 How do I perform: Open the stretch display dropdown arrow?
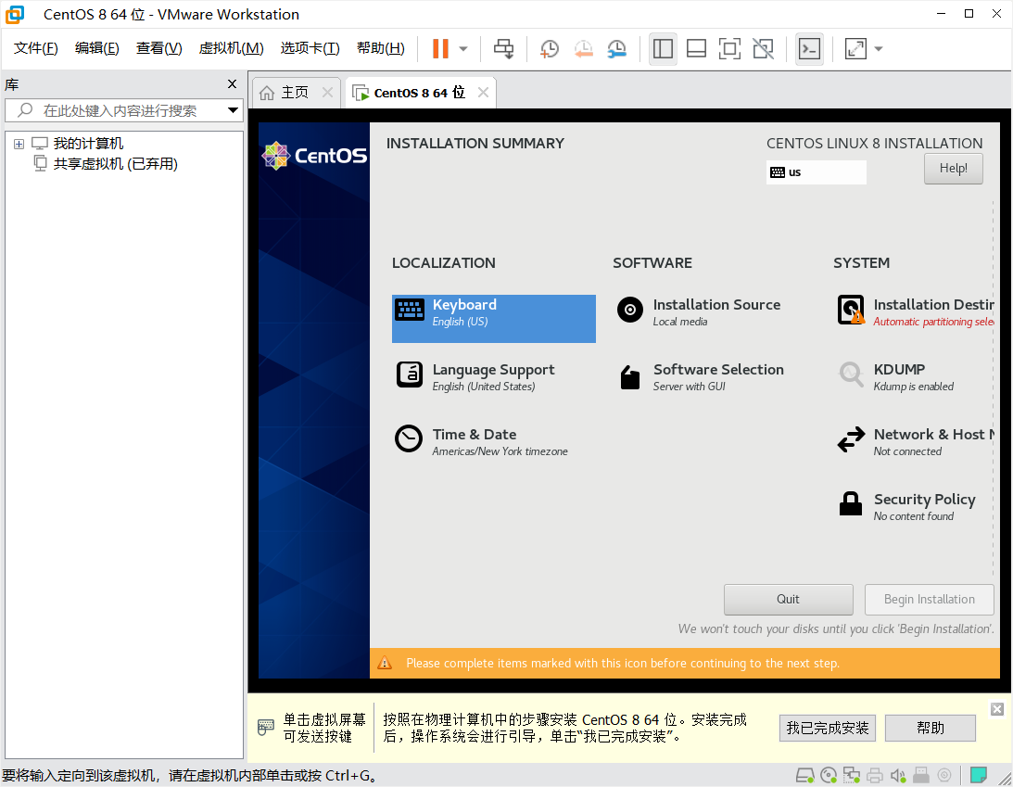click(878, 48)
